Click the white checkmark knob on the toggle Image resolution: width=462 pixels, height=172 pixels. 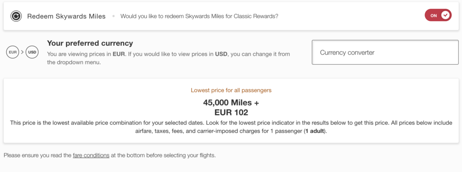446,15
